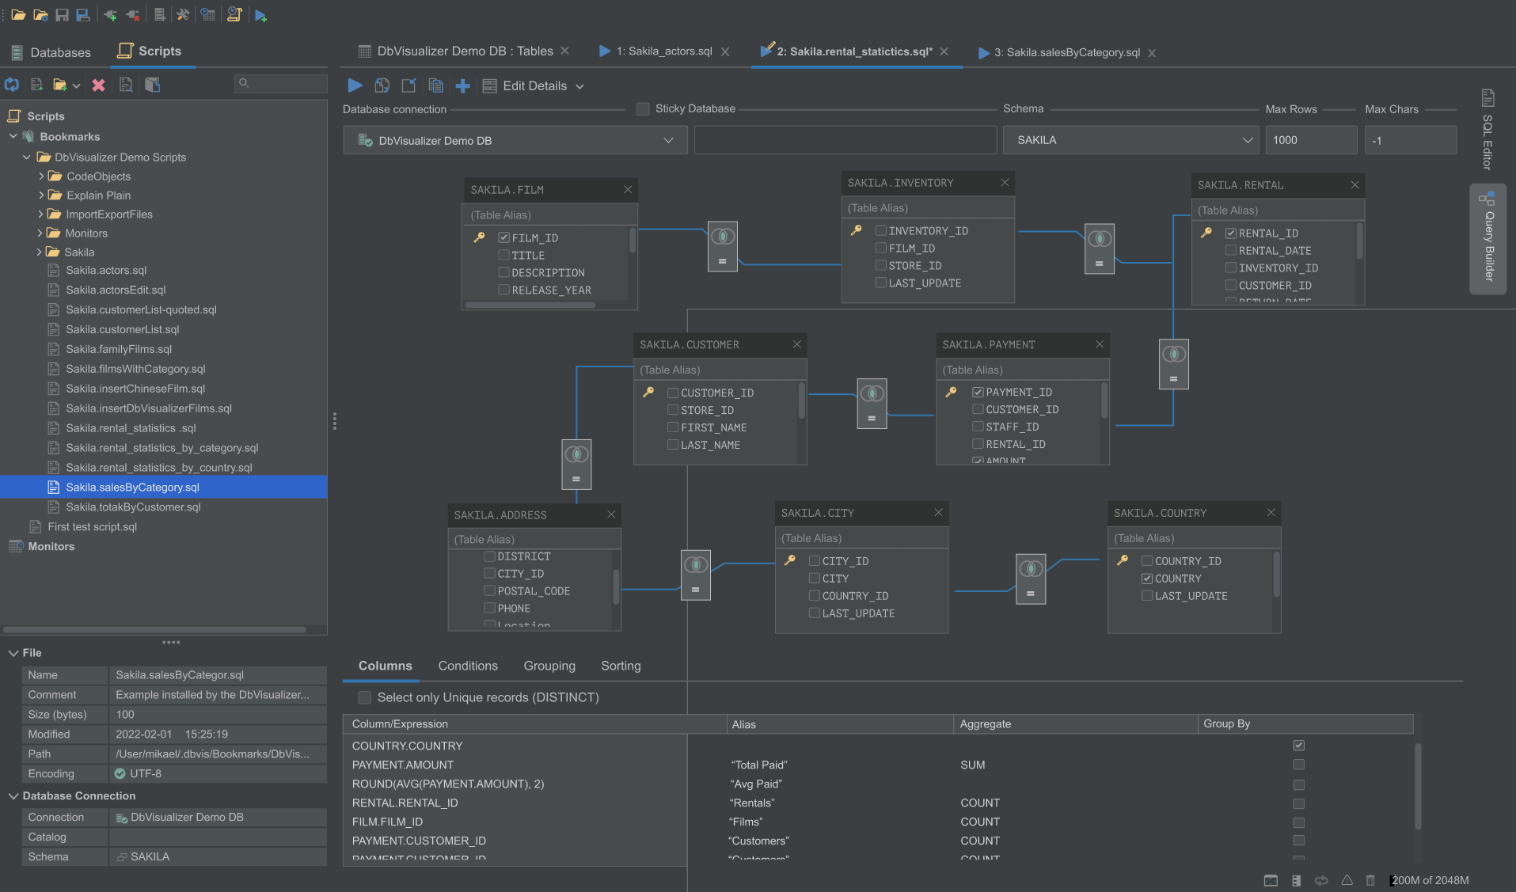Click the new folder icon in Scripts toolbar

click(59, 85)
